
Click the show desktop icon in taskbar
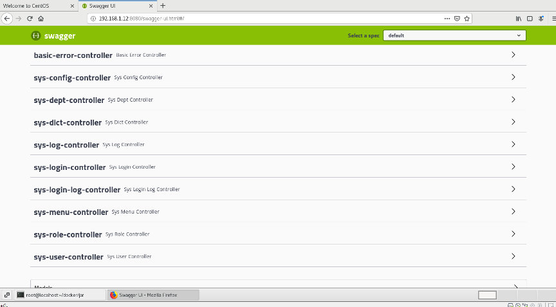(6, 295)
